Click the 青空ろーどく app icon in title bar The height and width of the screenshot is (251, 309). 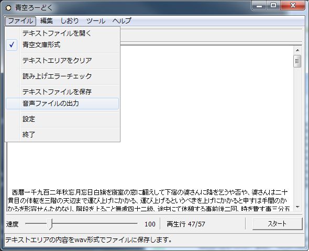(8, 8)
